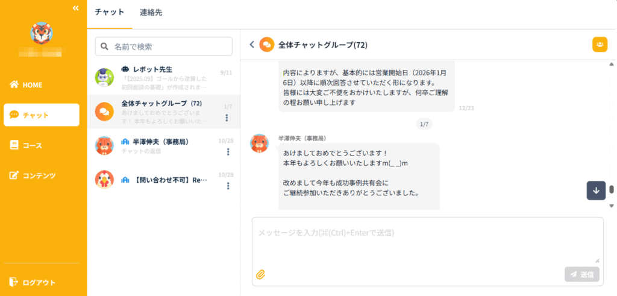The height and width of the screenshot is (296, 617).
Task: Open three-dot menu for 半澤伸夫（事務局）
Action: 228,151
